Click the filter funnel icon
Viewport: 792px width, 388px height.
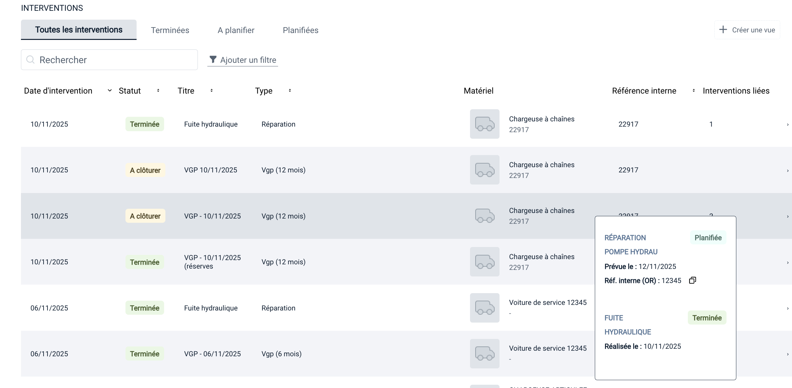click(x=213, y=60)
